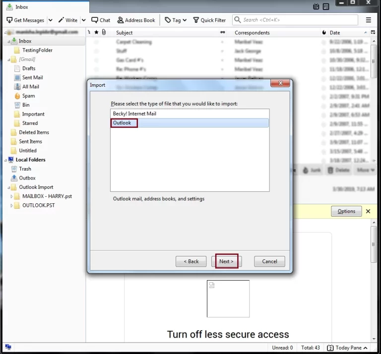The width and height of the screenshot is (381, 354).
Task: Open the Address Book
Action: tap(136, 20)
